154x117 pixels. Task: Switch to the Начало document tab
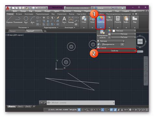pyautogui.click(x=13, y=31)
